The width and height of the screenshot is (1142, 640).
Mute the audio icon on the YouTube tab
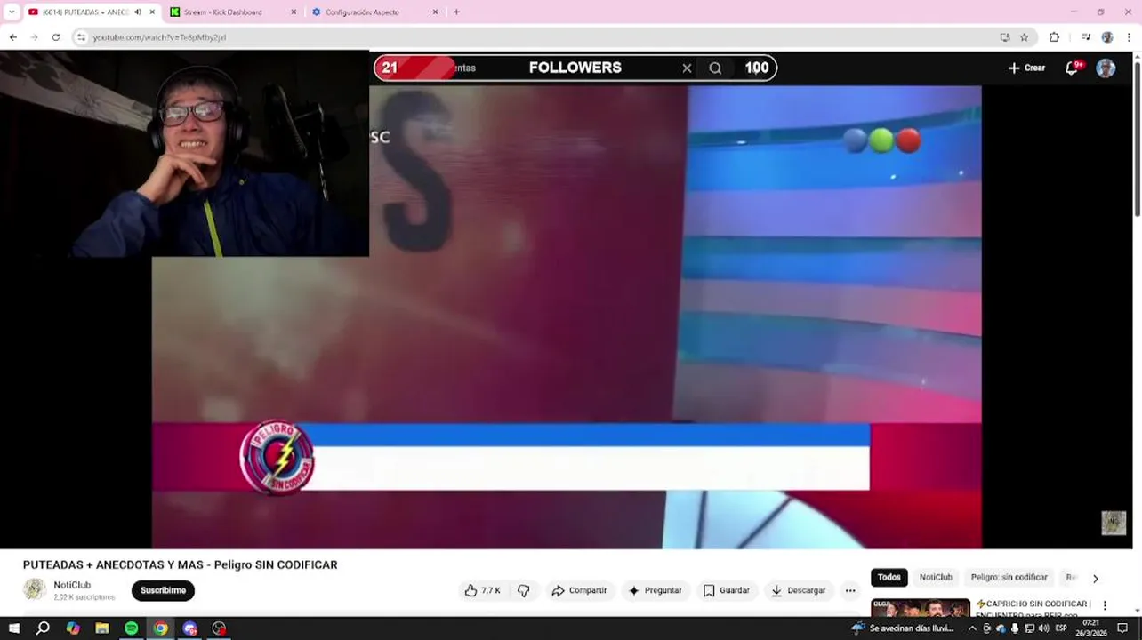(x=138, y=12)
